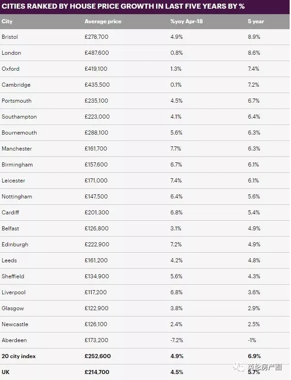Select the Edinburgh city name

pyautogui.click(x=15, y=245)
